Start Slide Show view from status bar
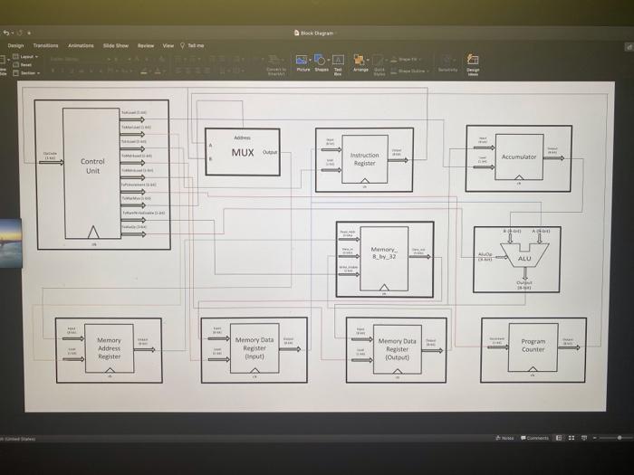Image resolution: width=634 pixels, height=475 pixels. coord(584,438)
